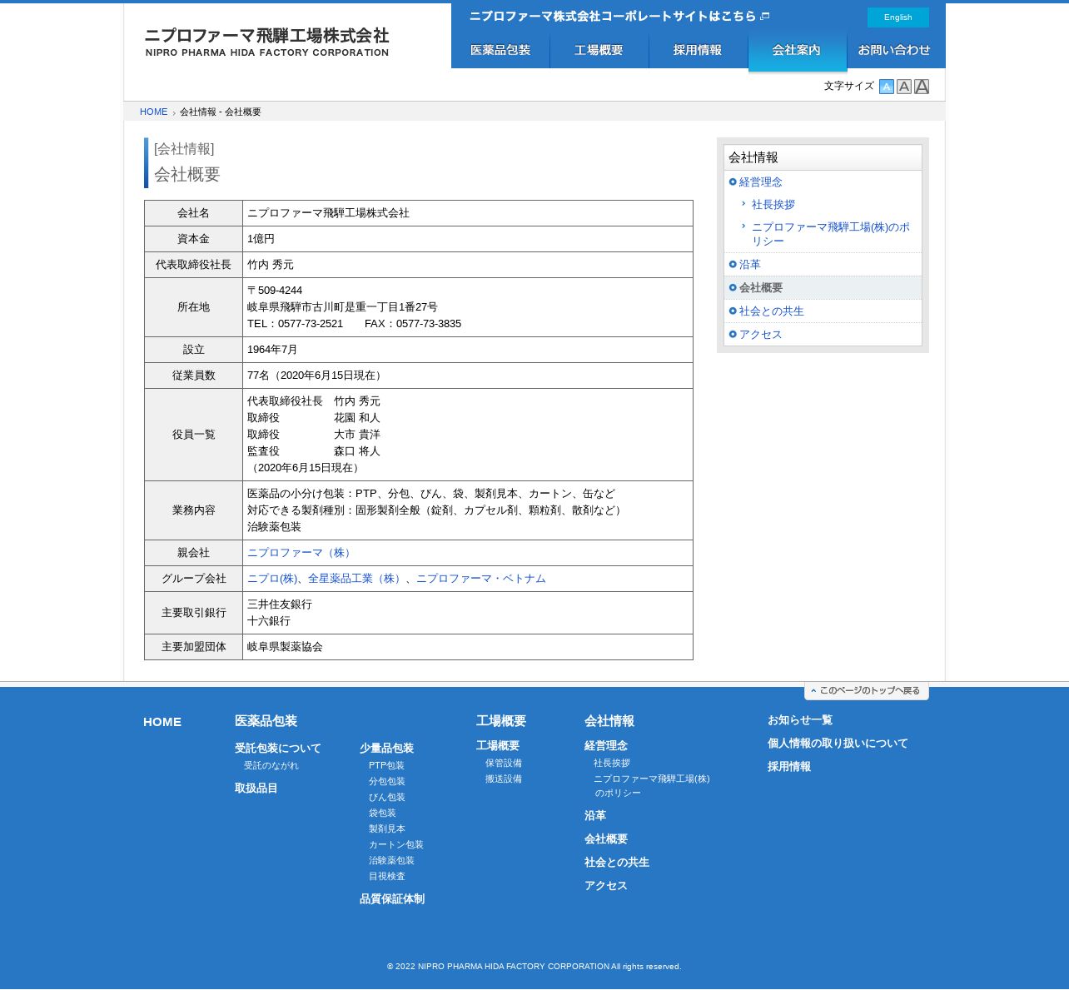Open 沿革 in the sidebar
The width and height of the screenshot is (1069, 990).
(x=750, y=265)
